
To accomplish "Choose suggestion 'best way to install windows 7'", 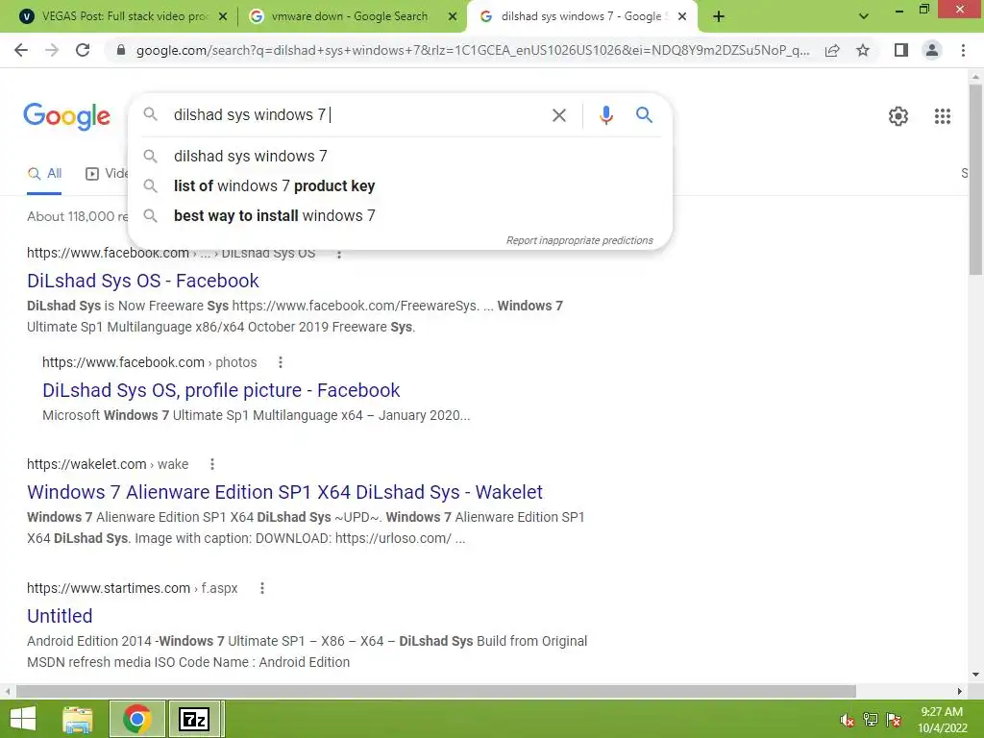I will tap(400, 215).
